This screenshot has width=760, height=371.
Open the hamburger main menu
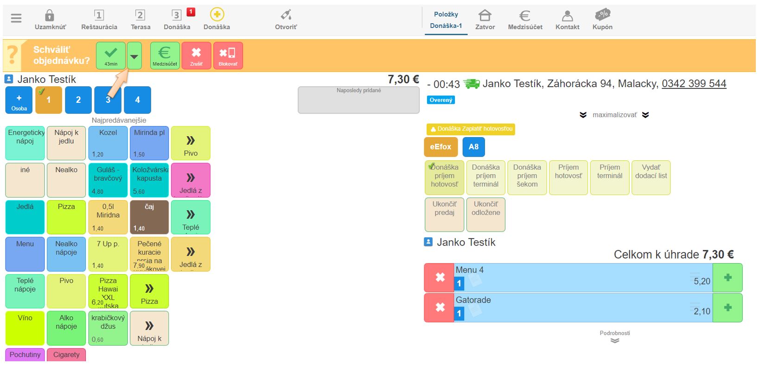pyautogui.click(x=16, y=18)
